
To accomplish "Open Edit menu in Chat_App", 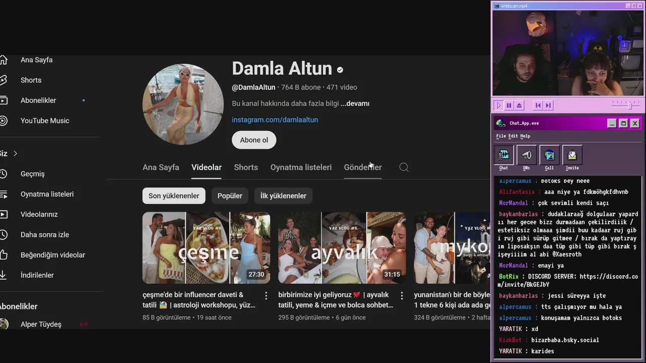I will click(513, 136).
